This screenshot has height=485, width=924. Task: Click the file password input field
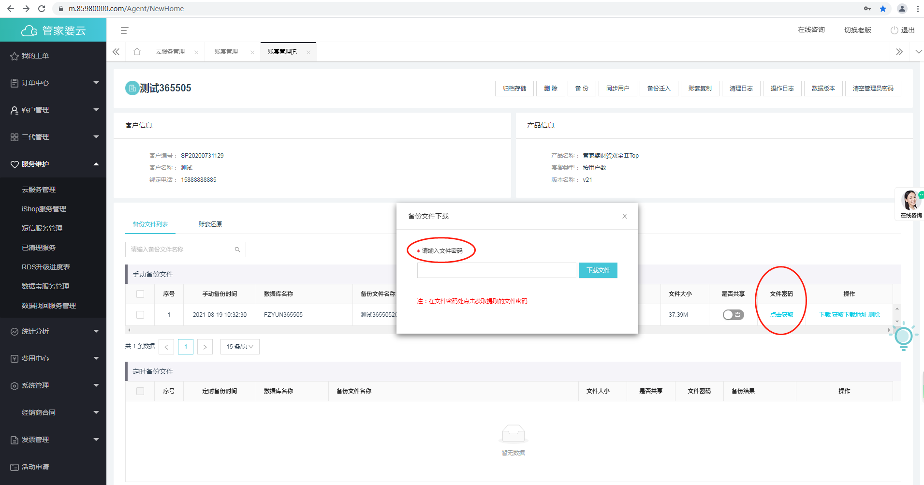tap(497, 270)
